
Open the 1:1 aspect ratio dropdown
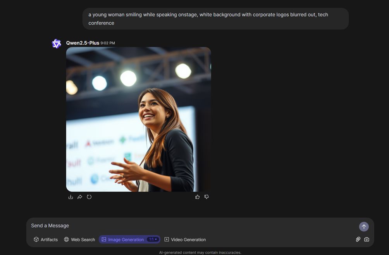point(153,240)
